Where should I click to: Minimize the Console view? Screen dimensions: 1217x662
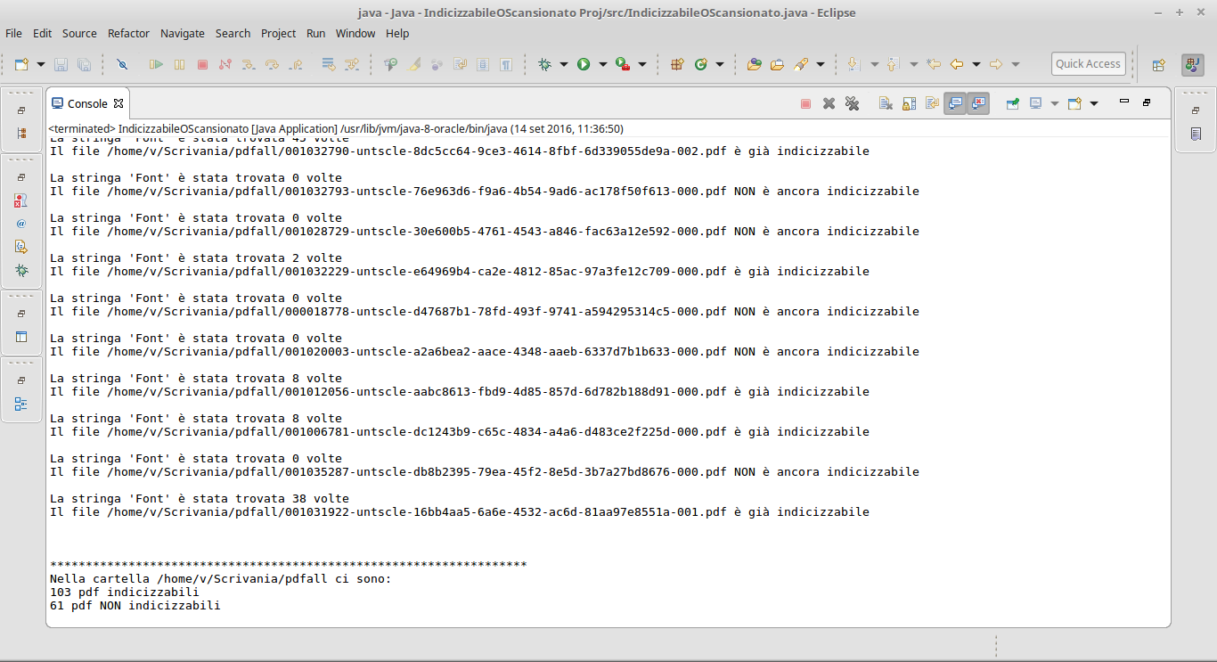(1124, 101)
